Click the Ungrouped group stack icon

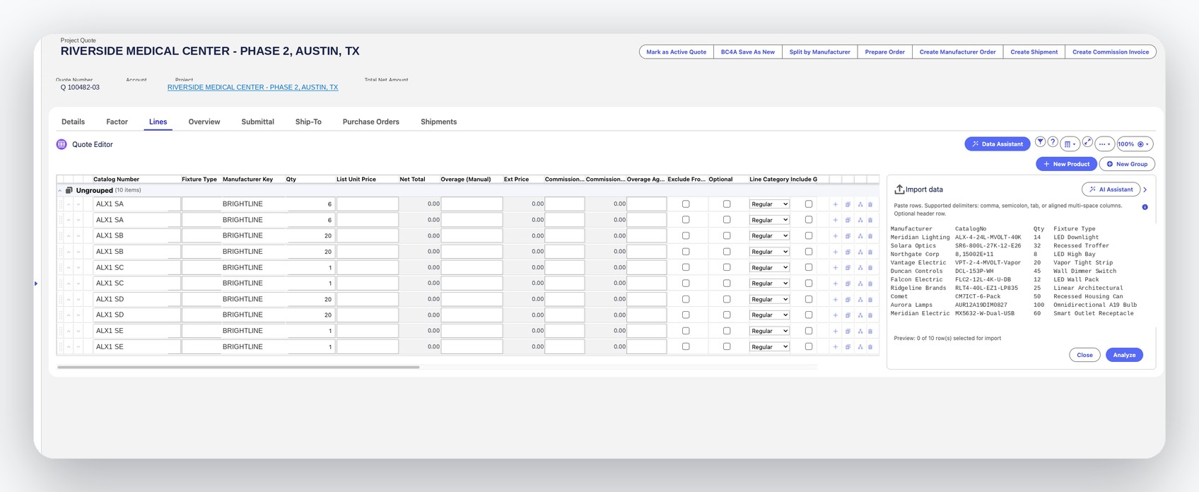[69, 190]
